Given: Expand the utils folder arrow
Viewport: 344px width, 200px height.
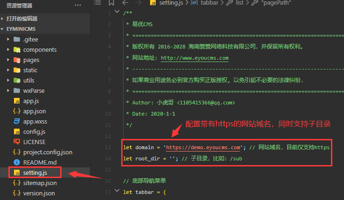Looking at the screenshot, I should [x=8, y=80].
